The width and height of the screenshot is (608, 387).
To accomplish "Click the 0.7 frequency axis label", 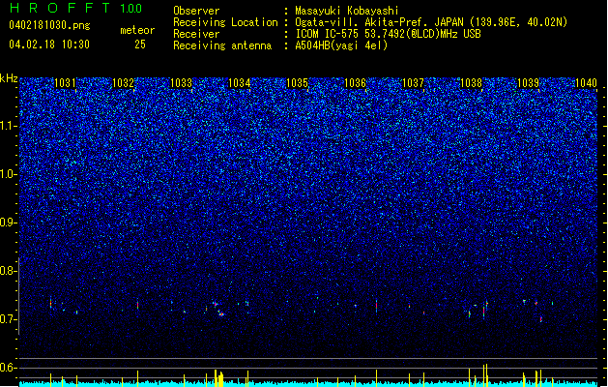I will pos(9,319).
